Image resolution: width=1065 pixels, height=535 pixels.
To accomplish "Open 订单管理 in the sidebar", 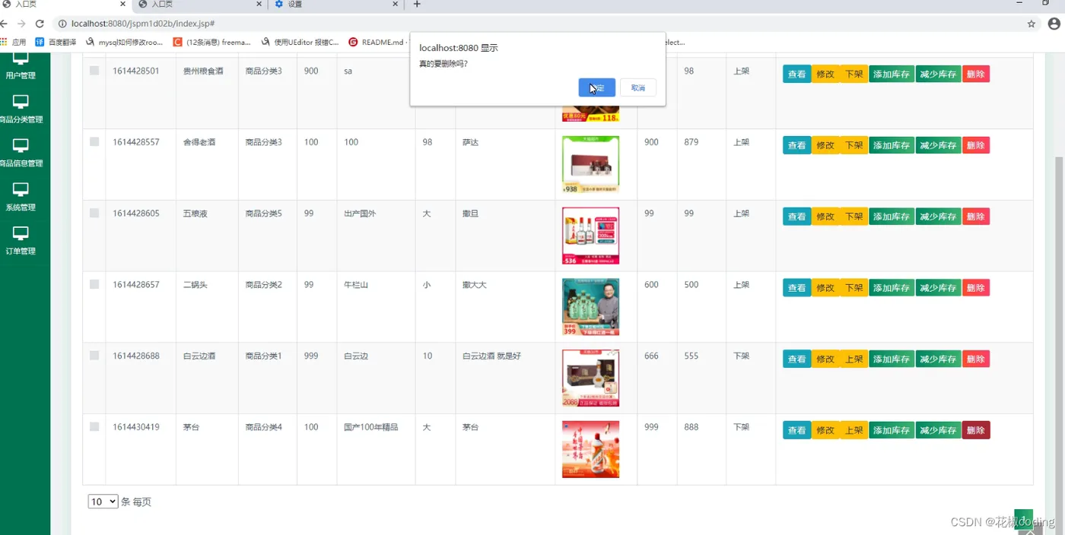I will [x=21, y=240].
